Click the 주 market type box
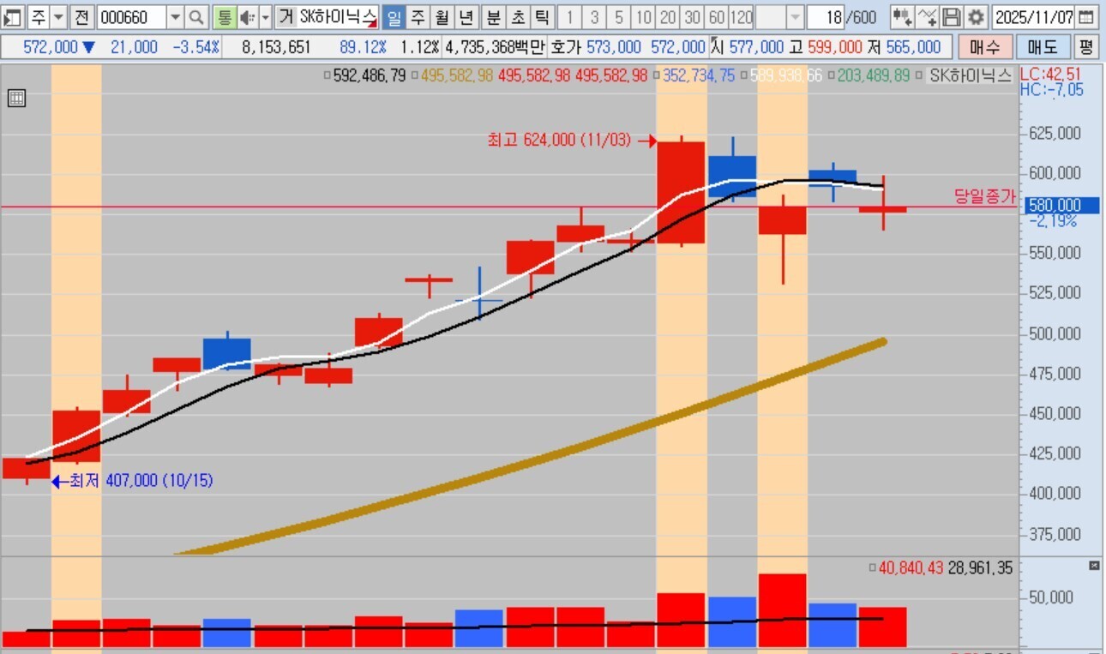 click(x=39, y=17)
